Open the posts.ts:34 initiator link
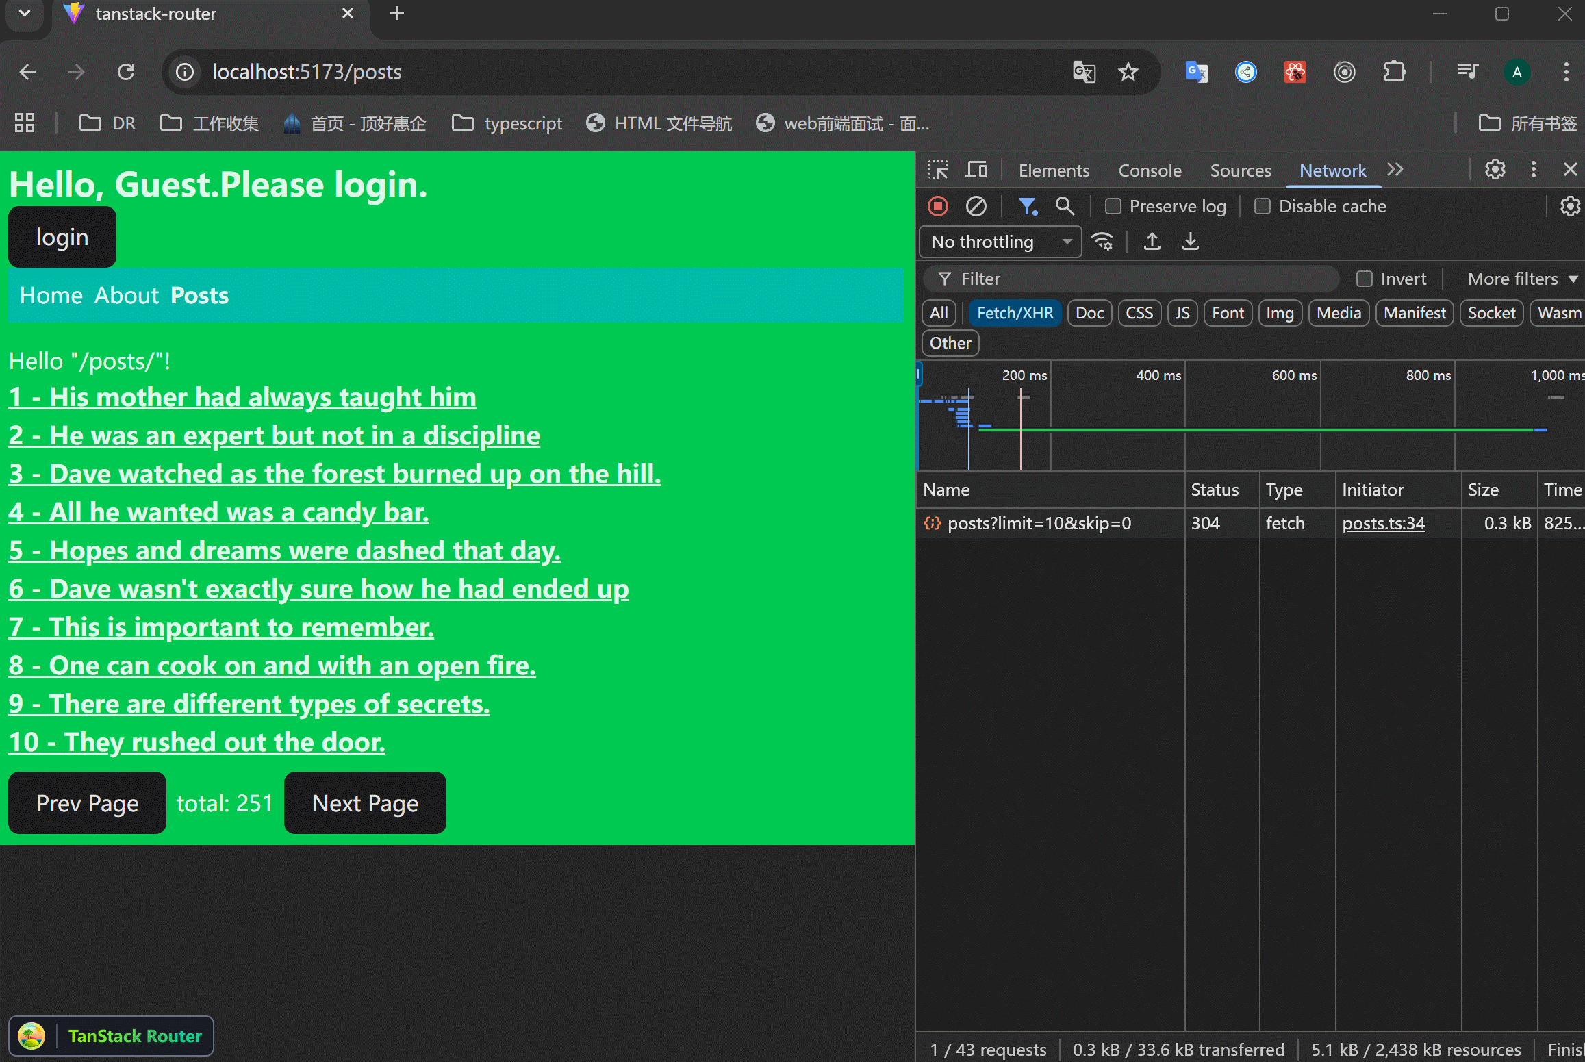The image size is (1585, 1062). tap(1383, 523)
